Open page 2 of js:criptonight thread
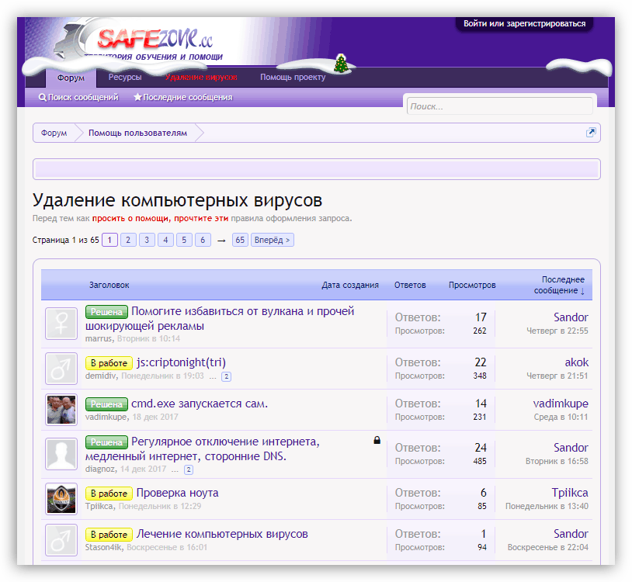Image resolution: width=632 pixels, height=582 pixels. [227, 376]
